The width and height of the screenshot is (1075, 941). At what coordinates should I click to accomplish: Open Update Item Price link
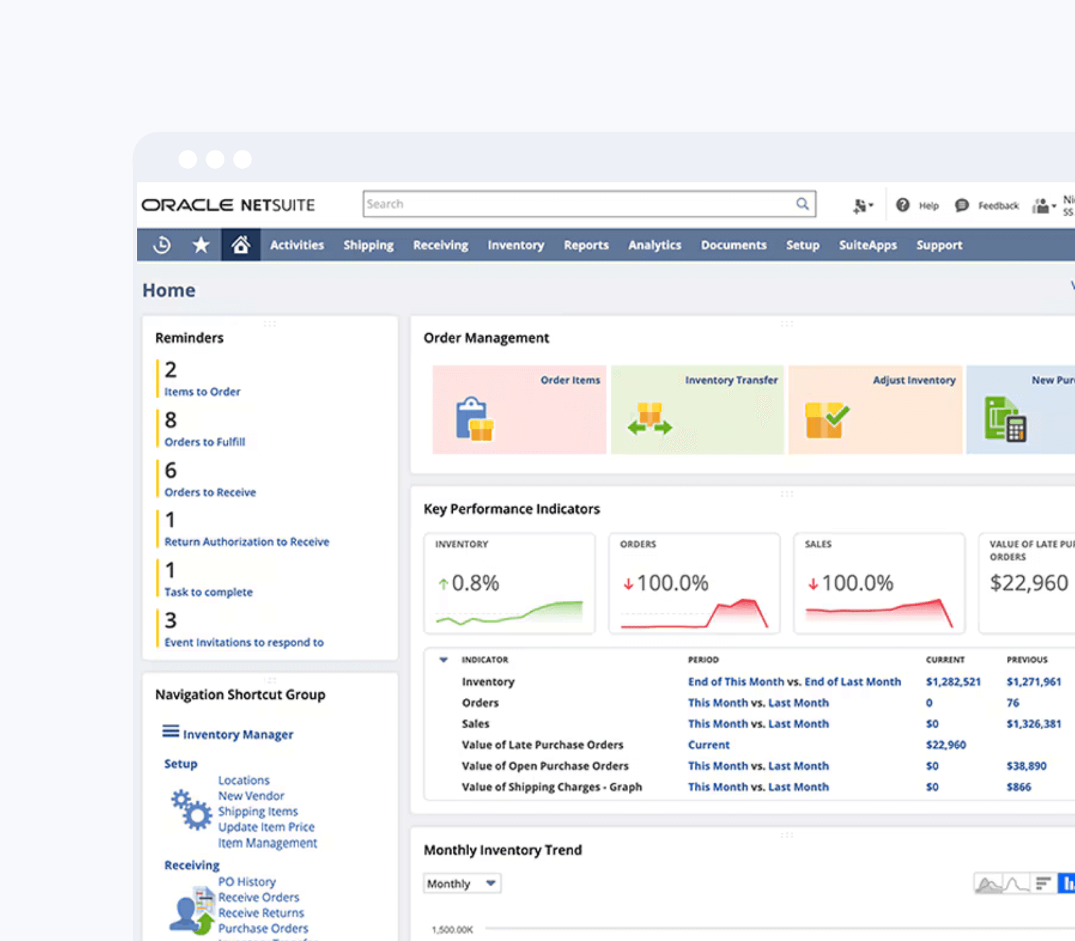[266, 827]
